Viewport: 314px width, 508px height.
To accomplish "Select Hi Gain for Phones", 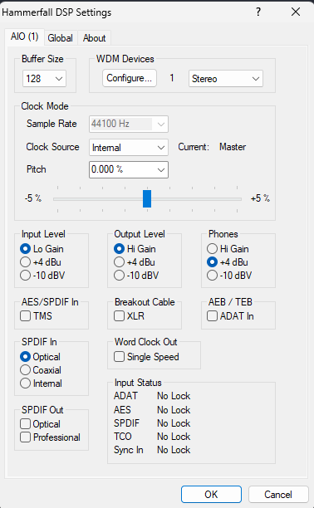I will pos(228,249).
